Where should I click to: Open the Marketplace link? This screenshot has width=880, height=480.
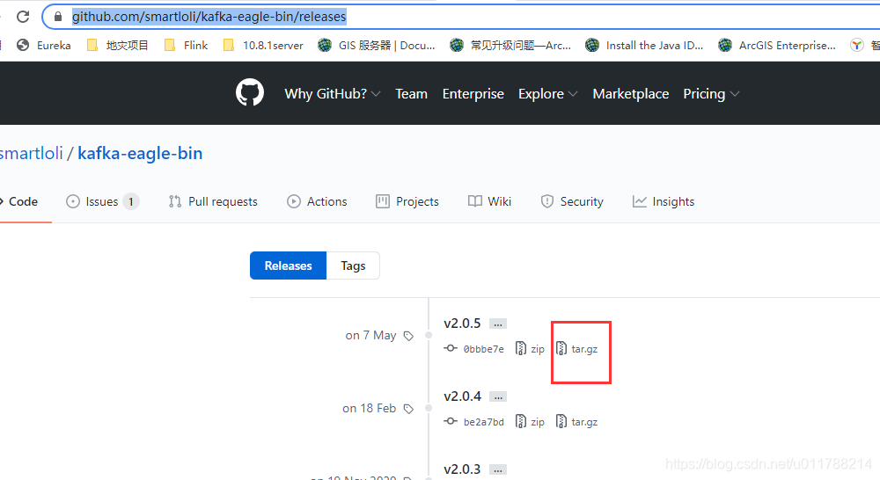631,94
